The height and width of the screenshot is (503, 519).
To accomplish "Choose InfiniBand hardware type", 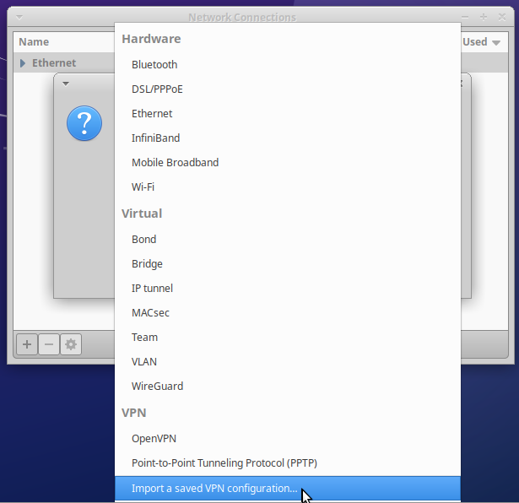I will [155, 138].
